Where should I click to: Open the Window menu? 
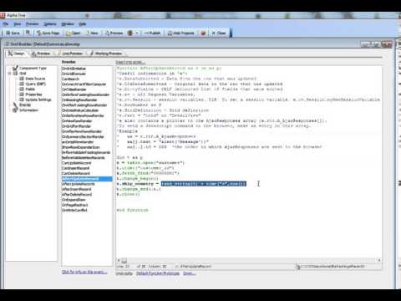pos(68,24)
